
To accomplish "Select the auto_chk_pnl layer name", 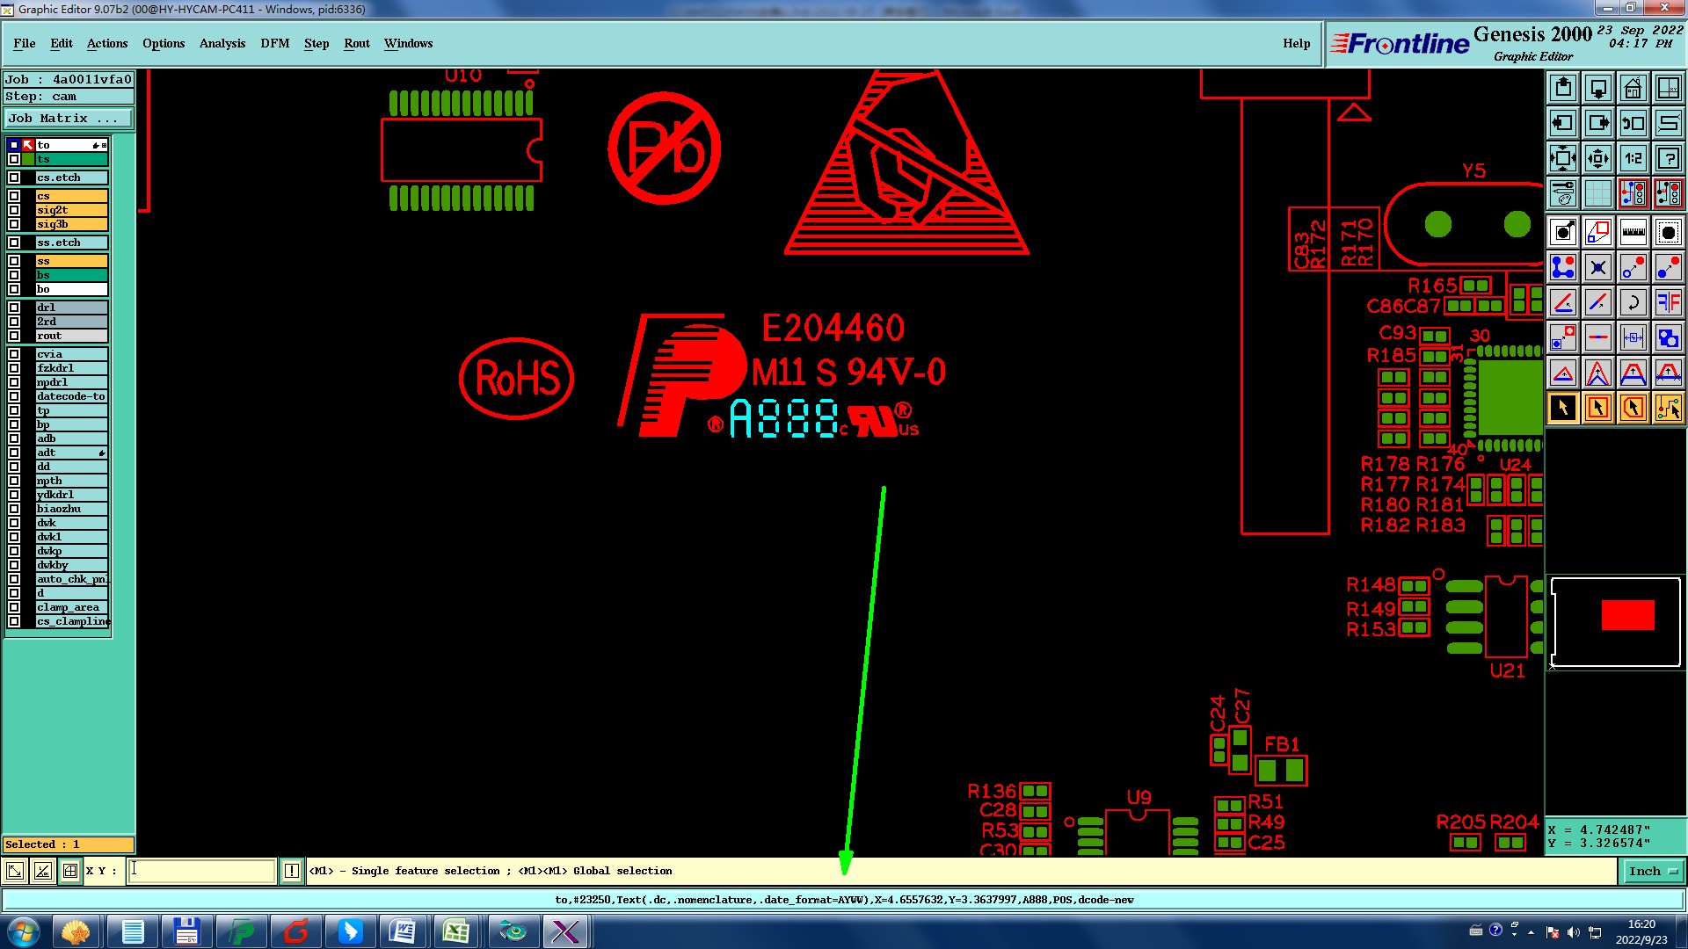I will coord(71,579).
